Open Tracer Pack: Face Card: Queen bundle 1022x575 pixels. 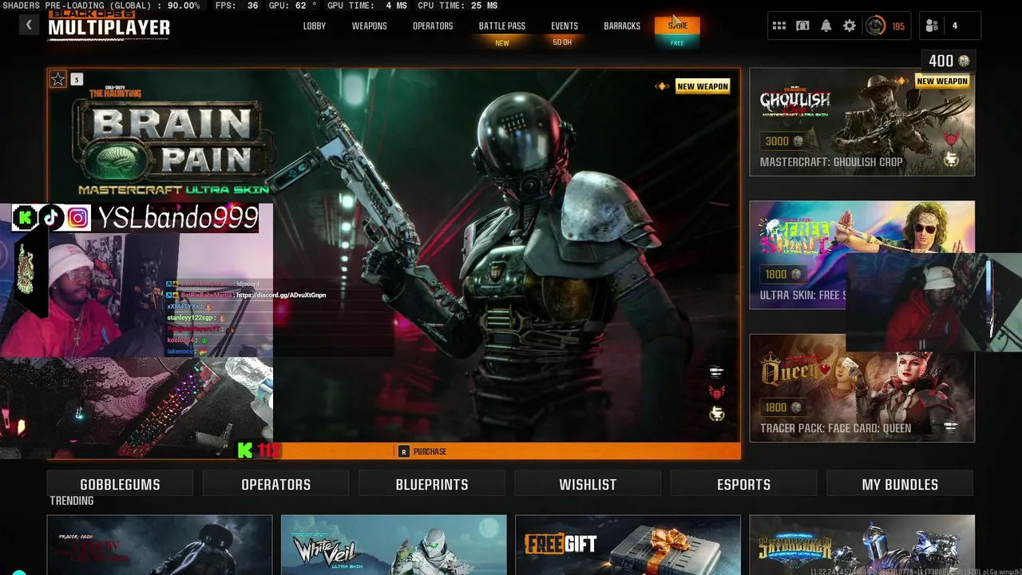[862, 387]
